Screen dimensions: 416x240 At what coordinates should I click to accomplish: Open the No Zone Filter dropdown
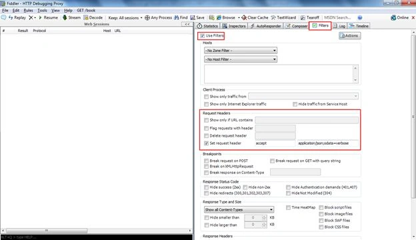pos(241,51)
